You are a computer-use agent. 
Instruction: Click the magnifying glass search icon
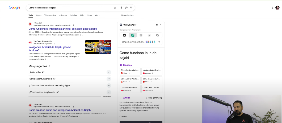(131, 8)
